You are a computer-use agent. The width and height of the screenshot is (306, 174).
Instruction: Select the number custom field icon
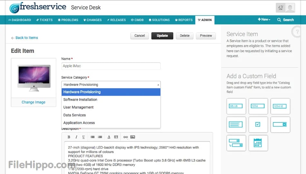tap(258, 106)
